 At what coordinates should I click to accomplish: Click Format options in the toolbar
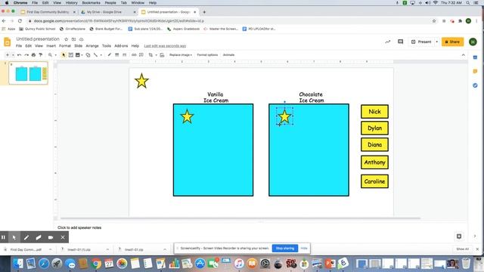(207, 55)
